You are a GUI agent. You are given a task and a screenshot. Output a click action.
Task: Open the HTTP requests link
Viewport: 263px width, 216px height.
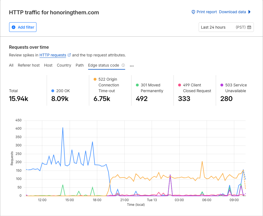coord(53,55)
